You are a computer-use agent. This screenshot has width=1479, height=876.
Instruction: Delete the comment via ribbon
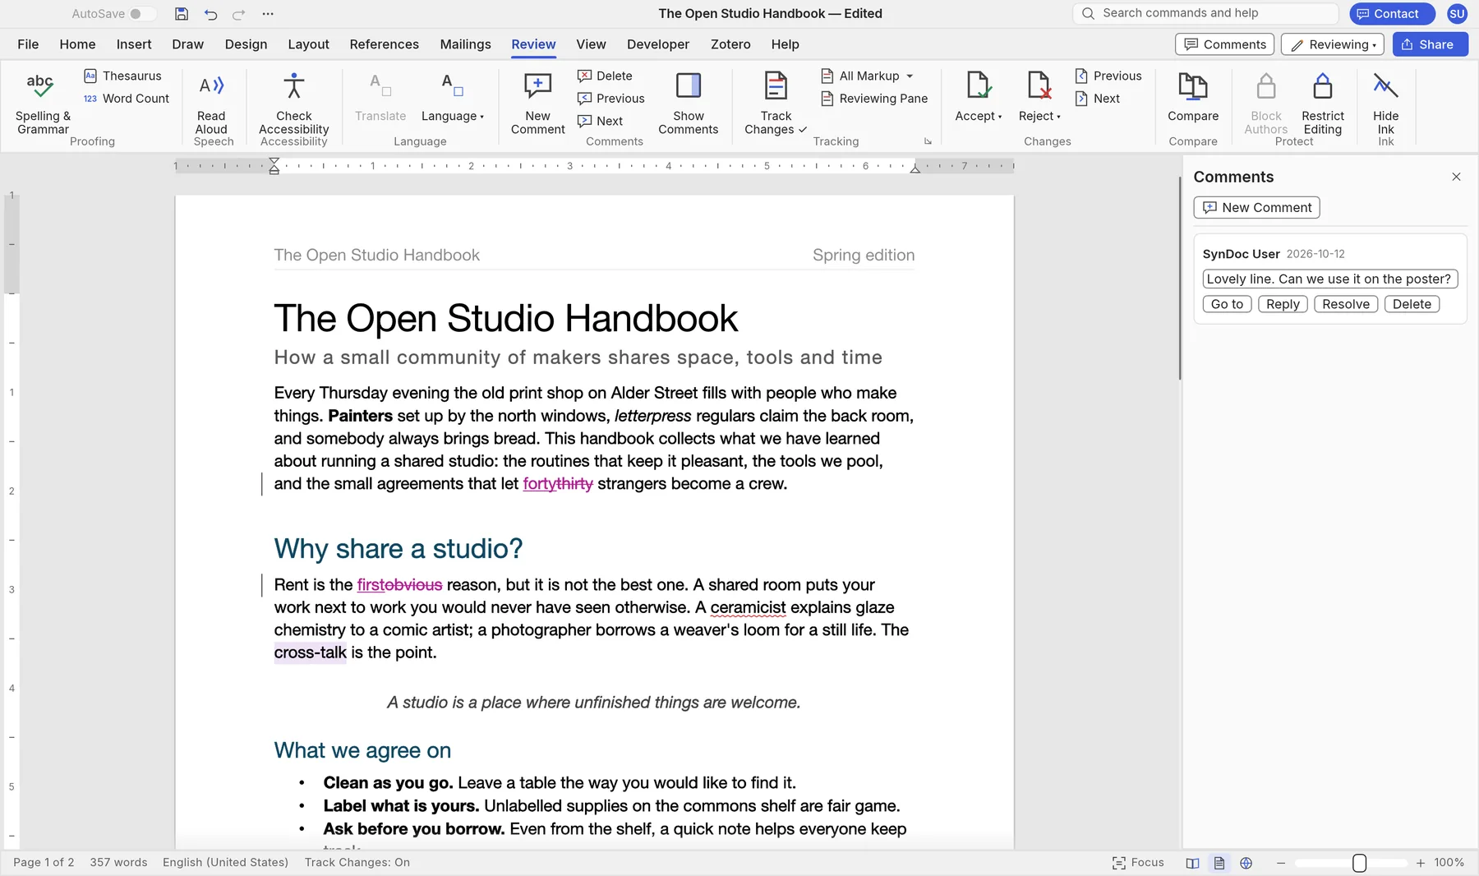click(606, 76)
